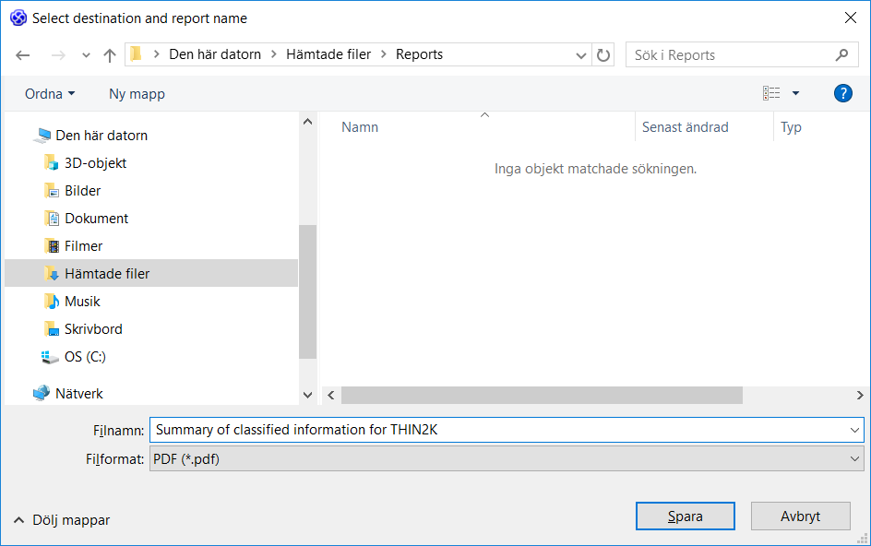Image resolution: width=871 pixels, height=546 pixels.
Task: Click the Back navigation arrow
Action: (23, 55)
